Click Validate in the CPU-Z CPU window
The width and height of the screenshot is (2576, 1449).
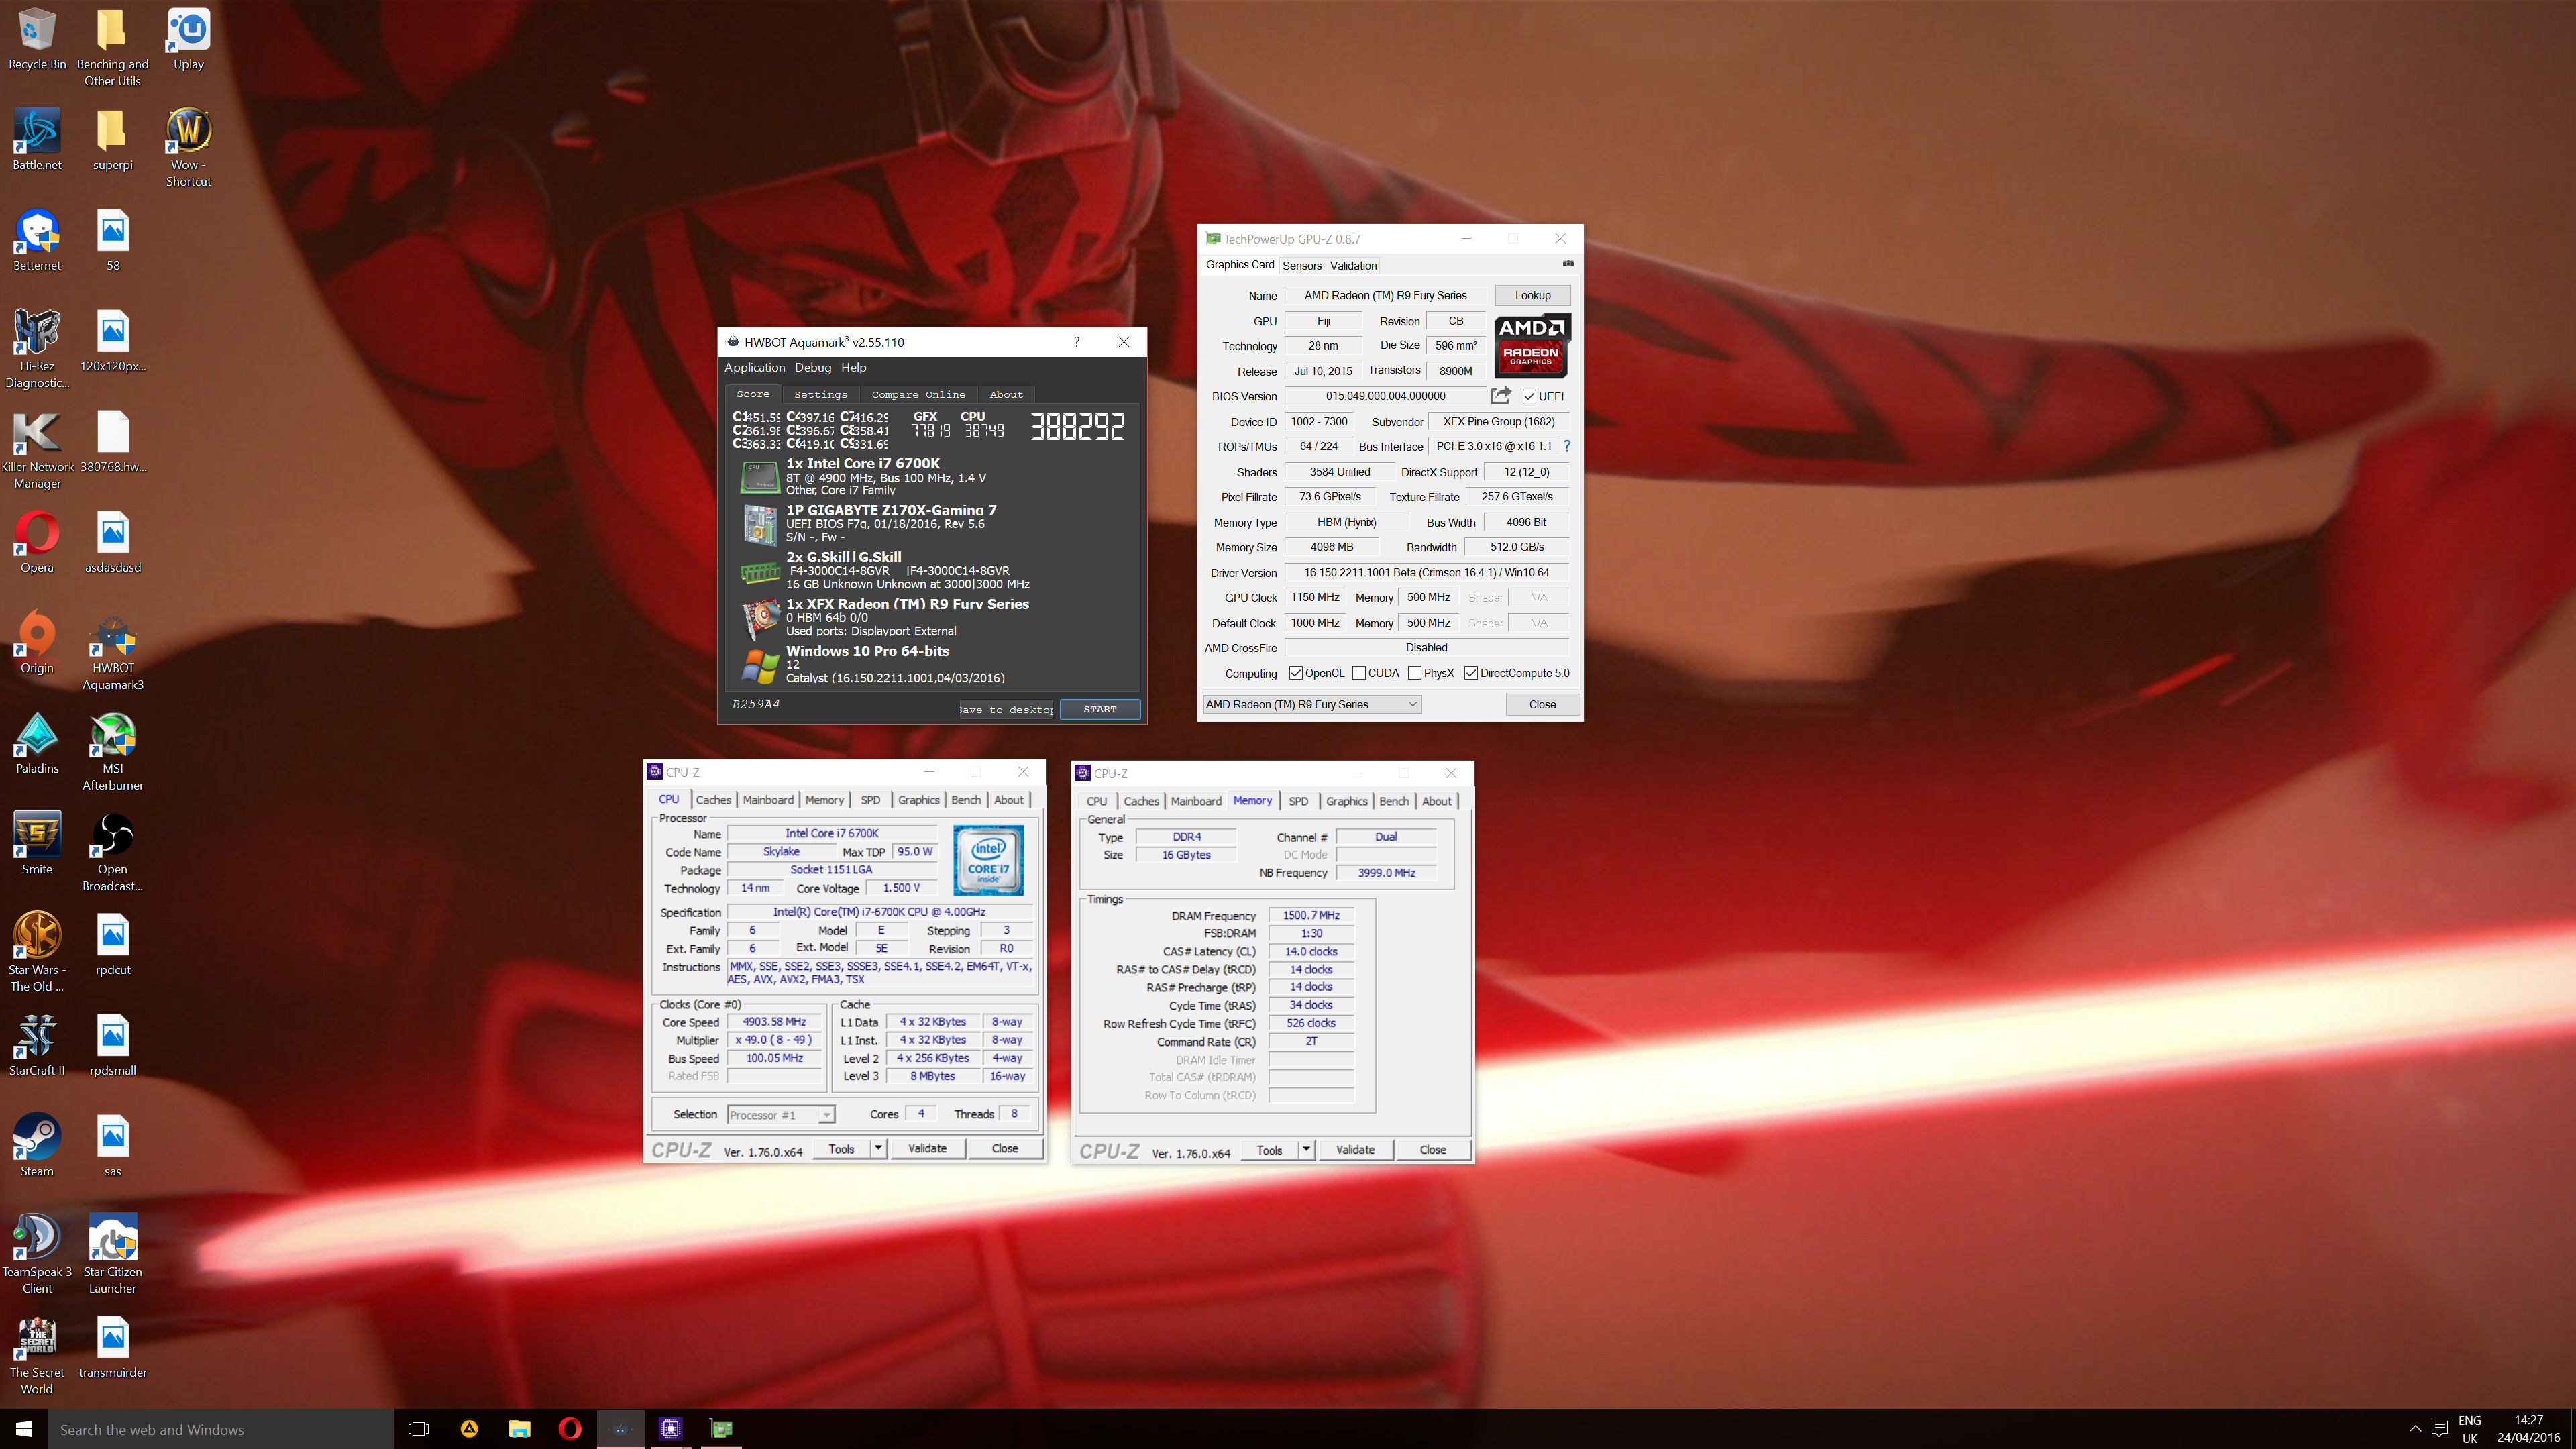(927, 1149)
